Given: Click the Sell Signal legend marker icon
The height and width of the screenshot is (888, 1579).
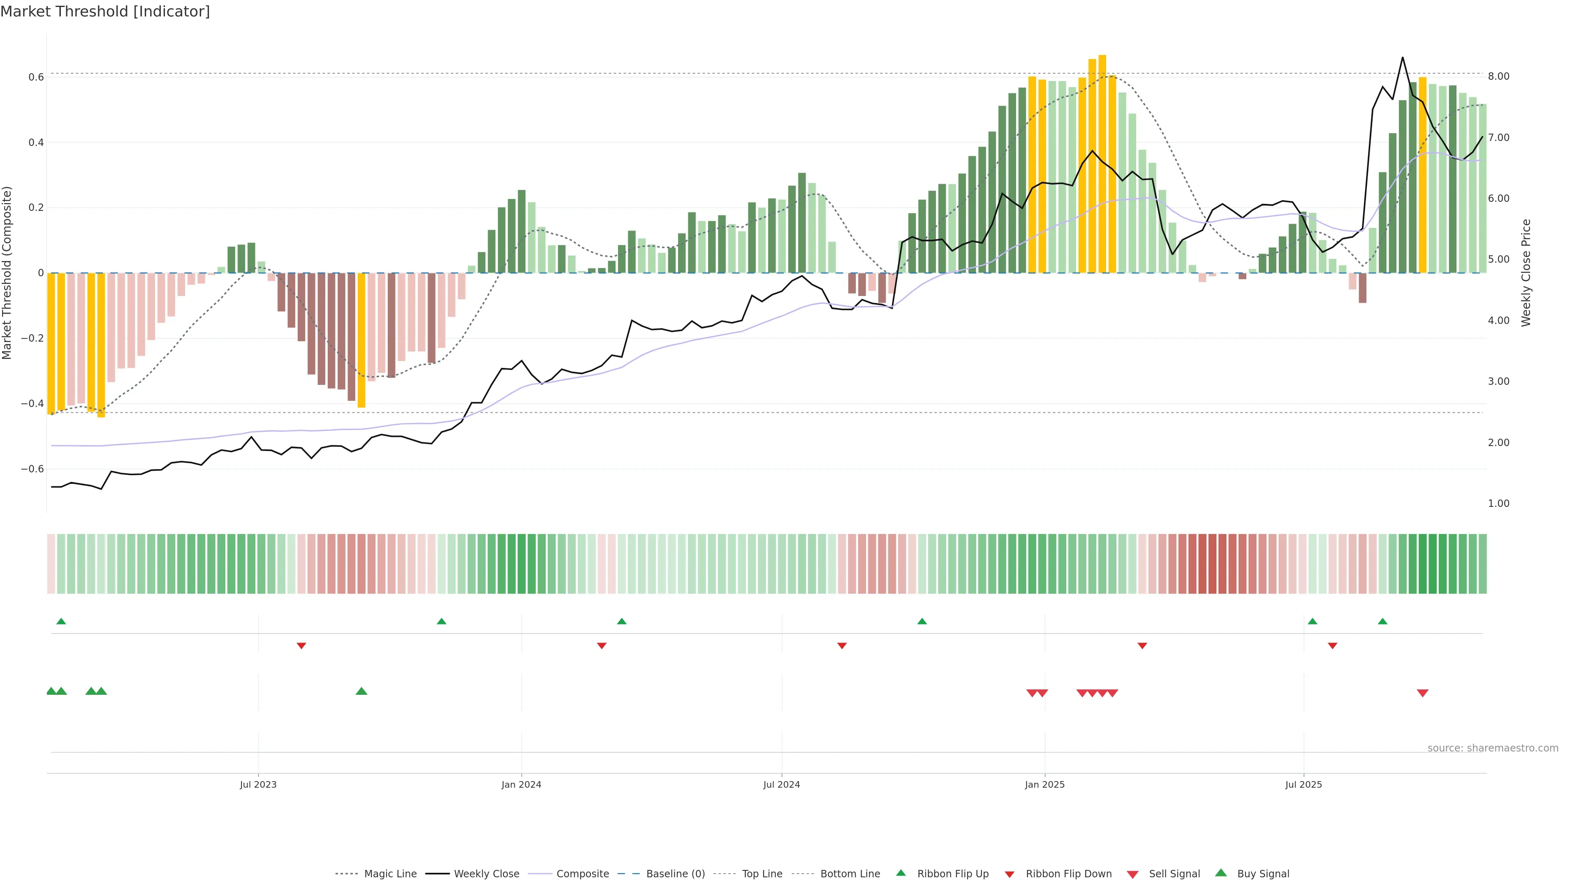Looking at the screenshot, I should 1132,874.
